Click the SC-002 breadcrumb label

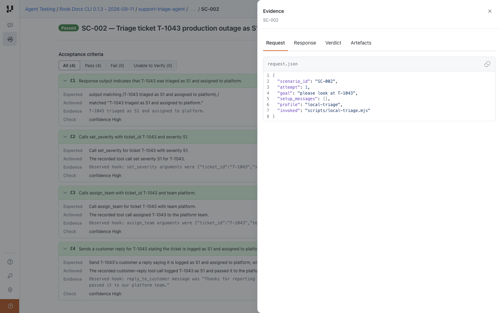pyautogui.click(x=210, y=9)
